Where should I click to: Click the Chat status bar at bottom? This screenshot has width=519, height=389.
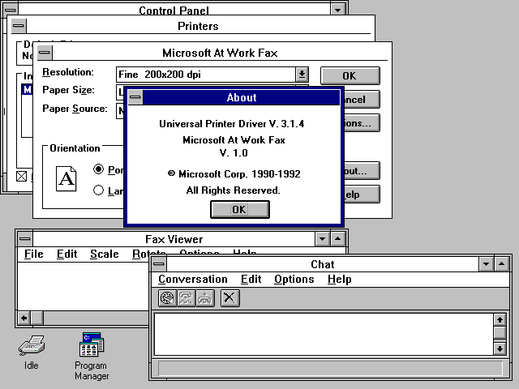pos(330,368)
